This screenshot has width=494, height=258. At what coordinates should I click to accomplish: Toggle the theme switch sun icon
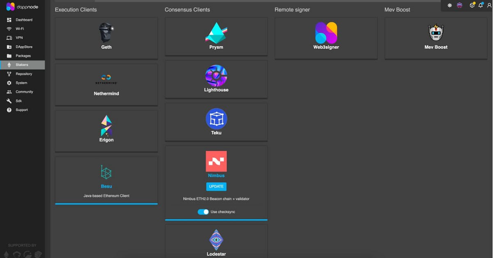tap(449, 6)
